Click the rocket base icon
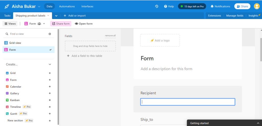The height and width of the screenshot is (126, 262). [7, 6]
